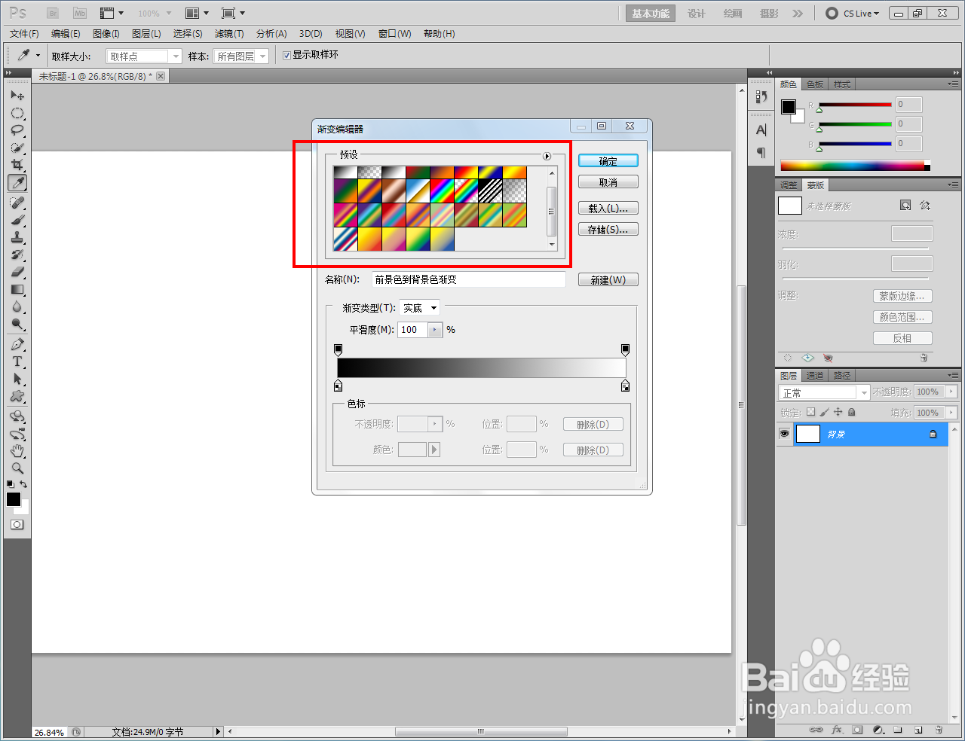
Task: Select the Eyedropper tool in toolbox
Action: [x=17, y=182]
